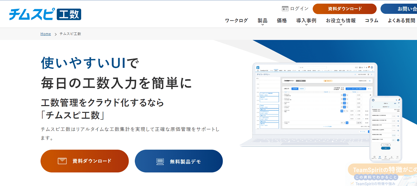Screen dimensions: 417x186
Task: Click the ID card icon beside ログイン
Action: pos(285,8)
